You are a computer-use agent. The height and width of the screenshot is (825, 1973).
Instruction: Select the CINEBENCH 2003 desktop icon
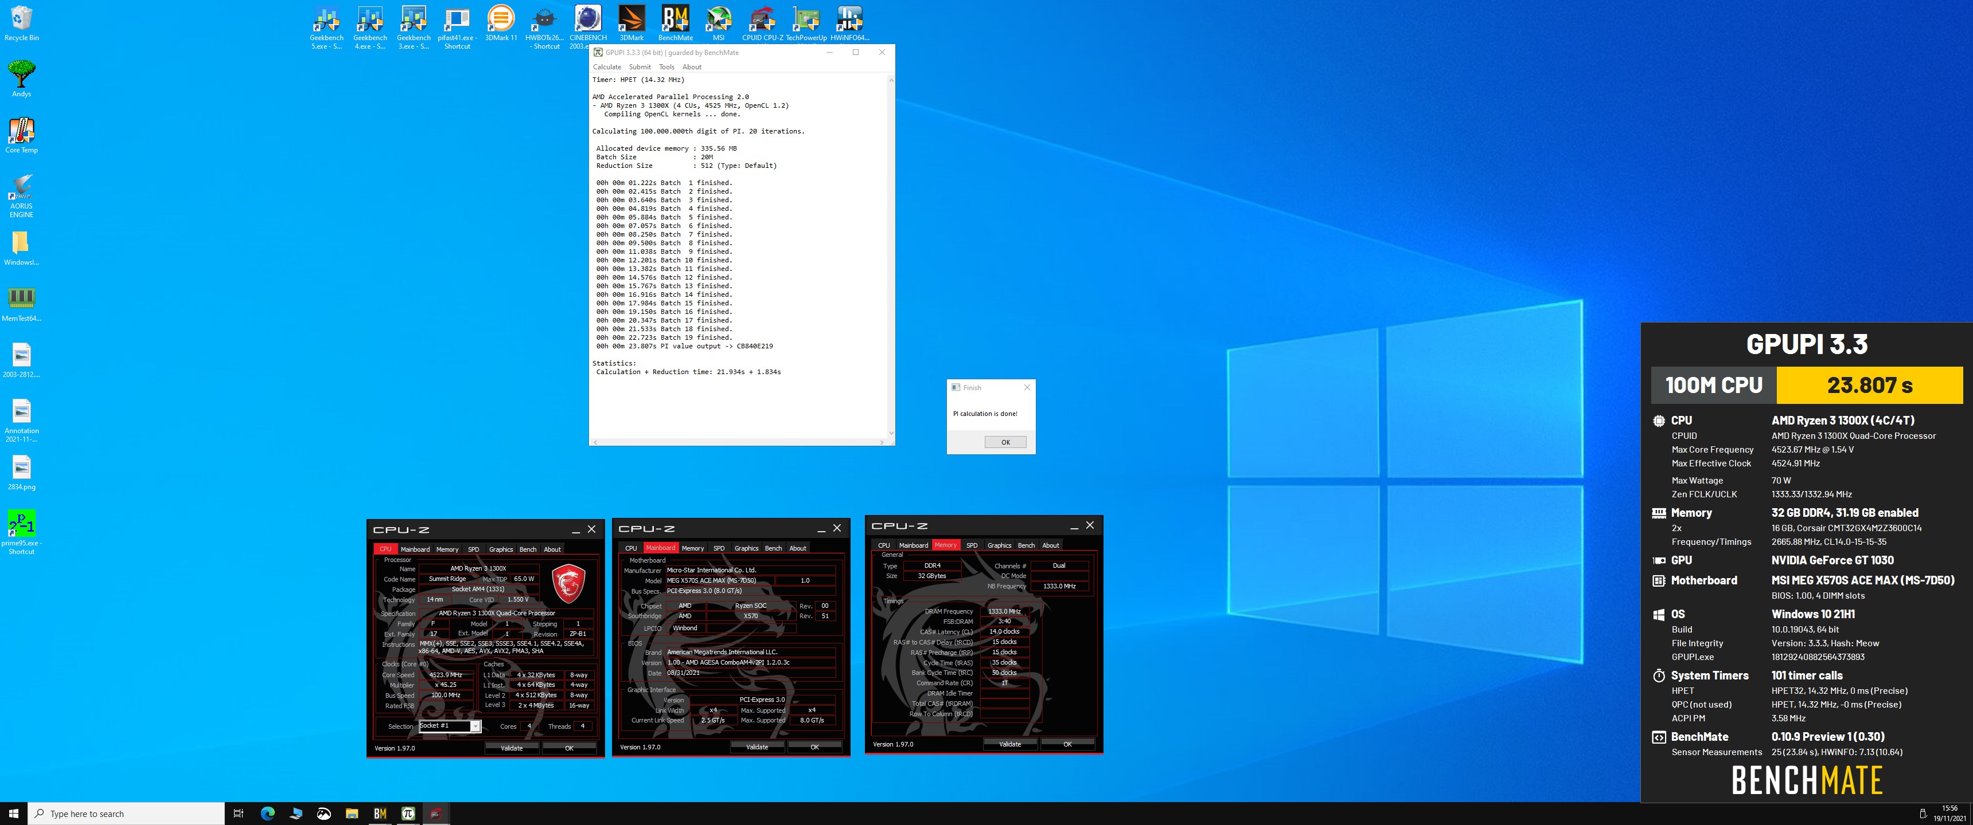(588, 27)
